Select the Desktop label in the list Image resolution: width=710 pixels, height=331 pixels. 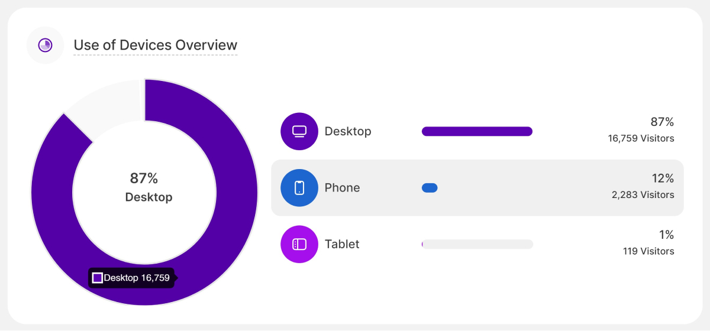(348, 131)
